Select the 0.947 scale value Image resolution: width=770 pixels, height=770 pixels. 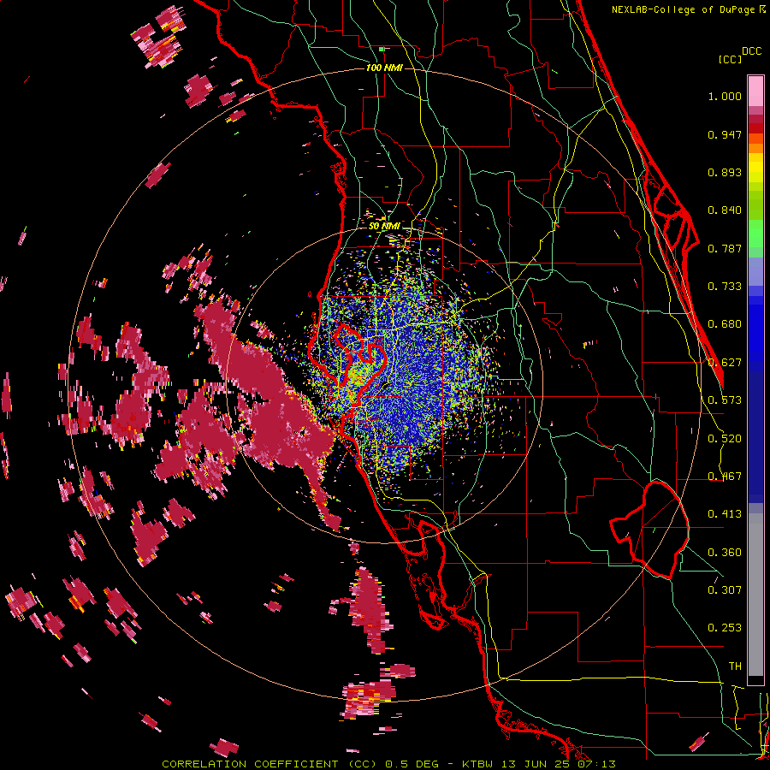point(725,134)
